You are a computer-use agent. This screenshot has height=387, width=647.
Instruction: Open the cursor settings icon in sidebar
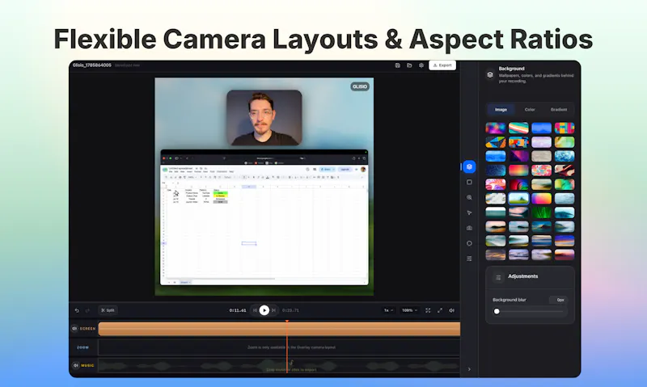(x=469, y=212)
